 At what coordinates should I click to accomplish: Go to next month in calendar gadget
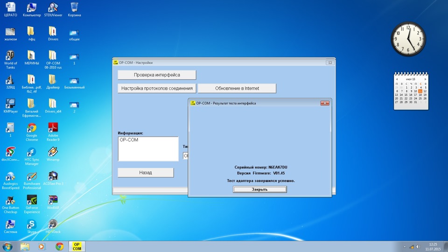(x=426, y=79)
